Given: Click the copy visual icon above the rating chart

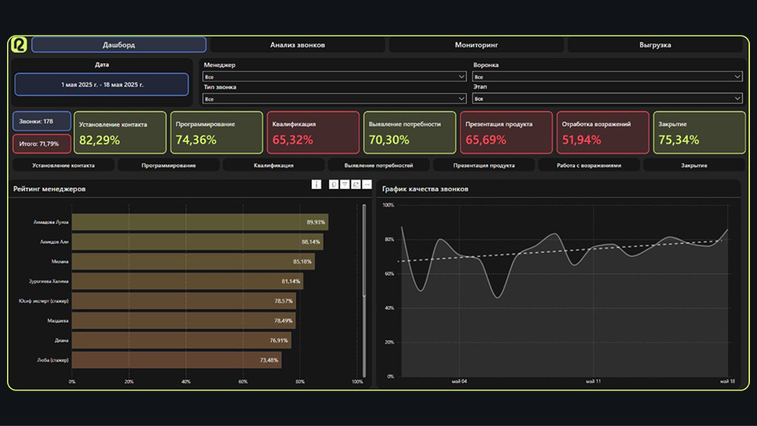Looking at the screenshot, I should click(334, 185).
